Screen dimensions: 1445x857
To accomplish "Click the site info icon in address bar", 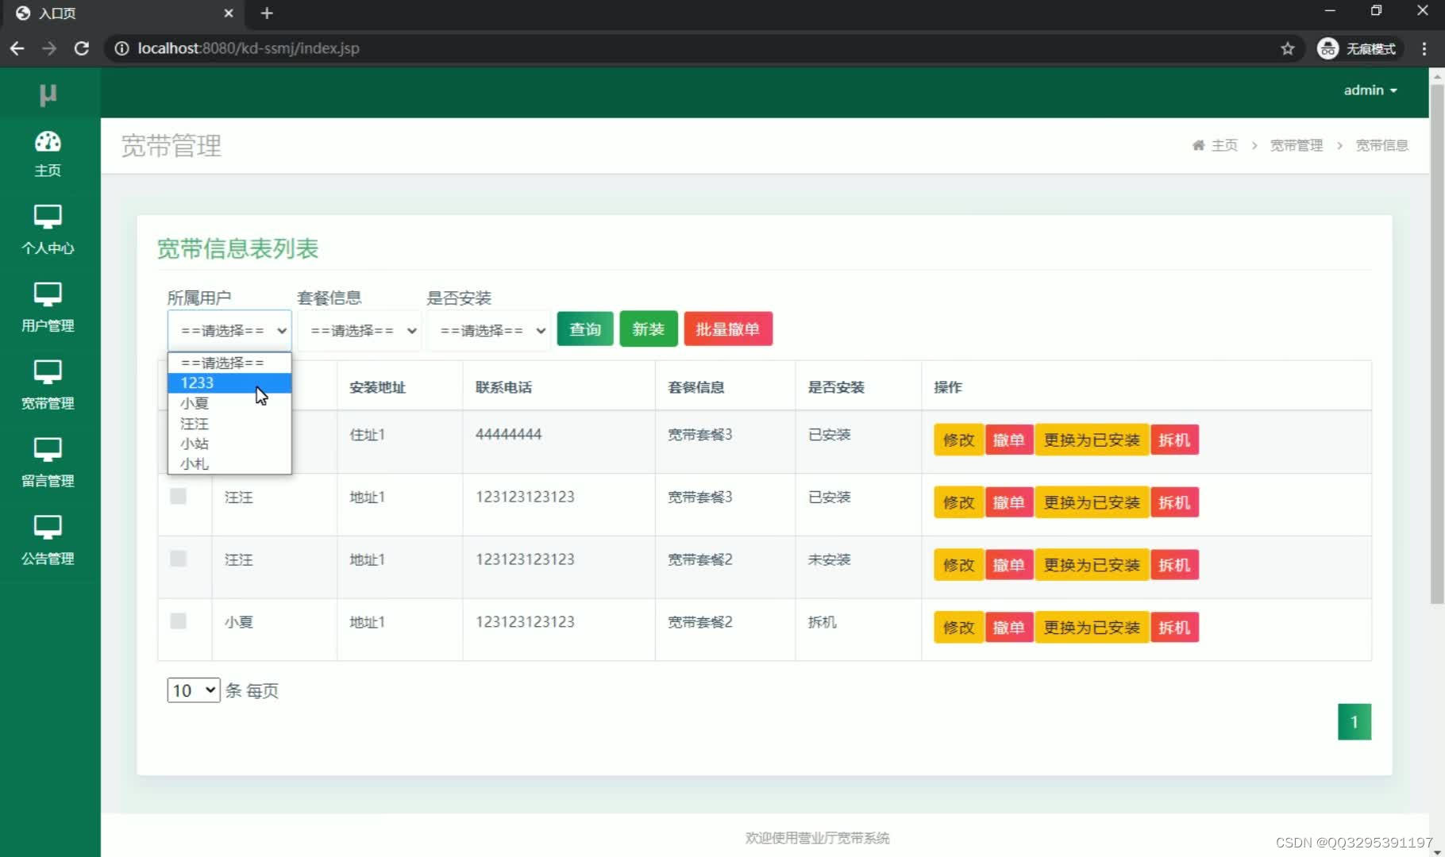I will [121, 48].
